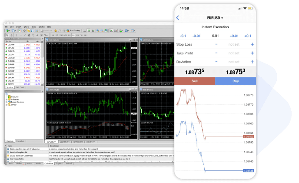This screenshot has height=183, width=299.
Task: Select the USDCHF,H4 chart tab
Action: 65,142
